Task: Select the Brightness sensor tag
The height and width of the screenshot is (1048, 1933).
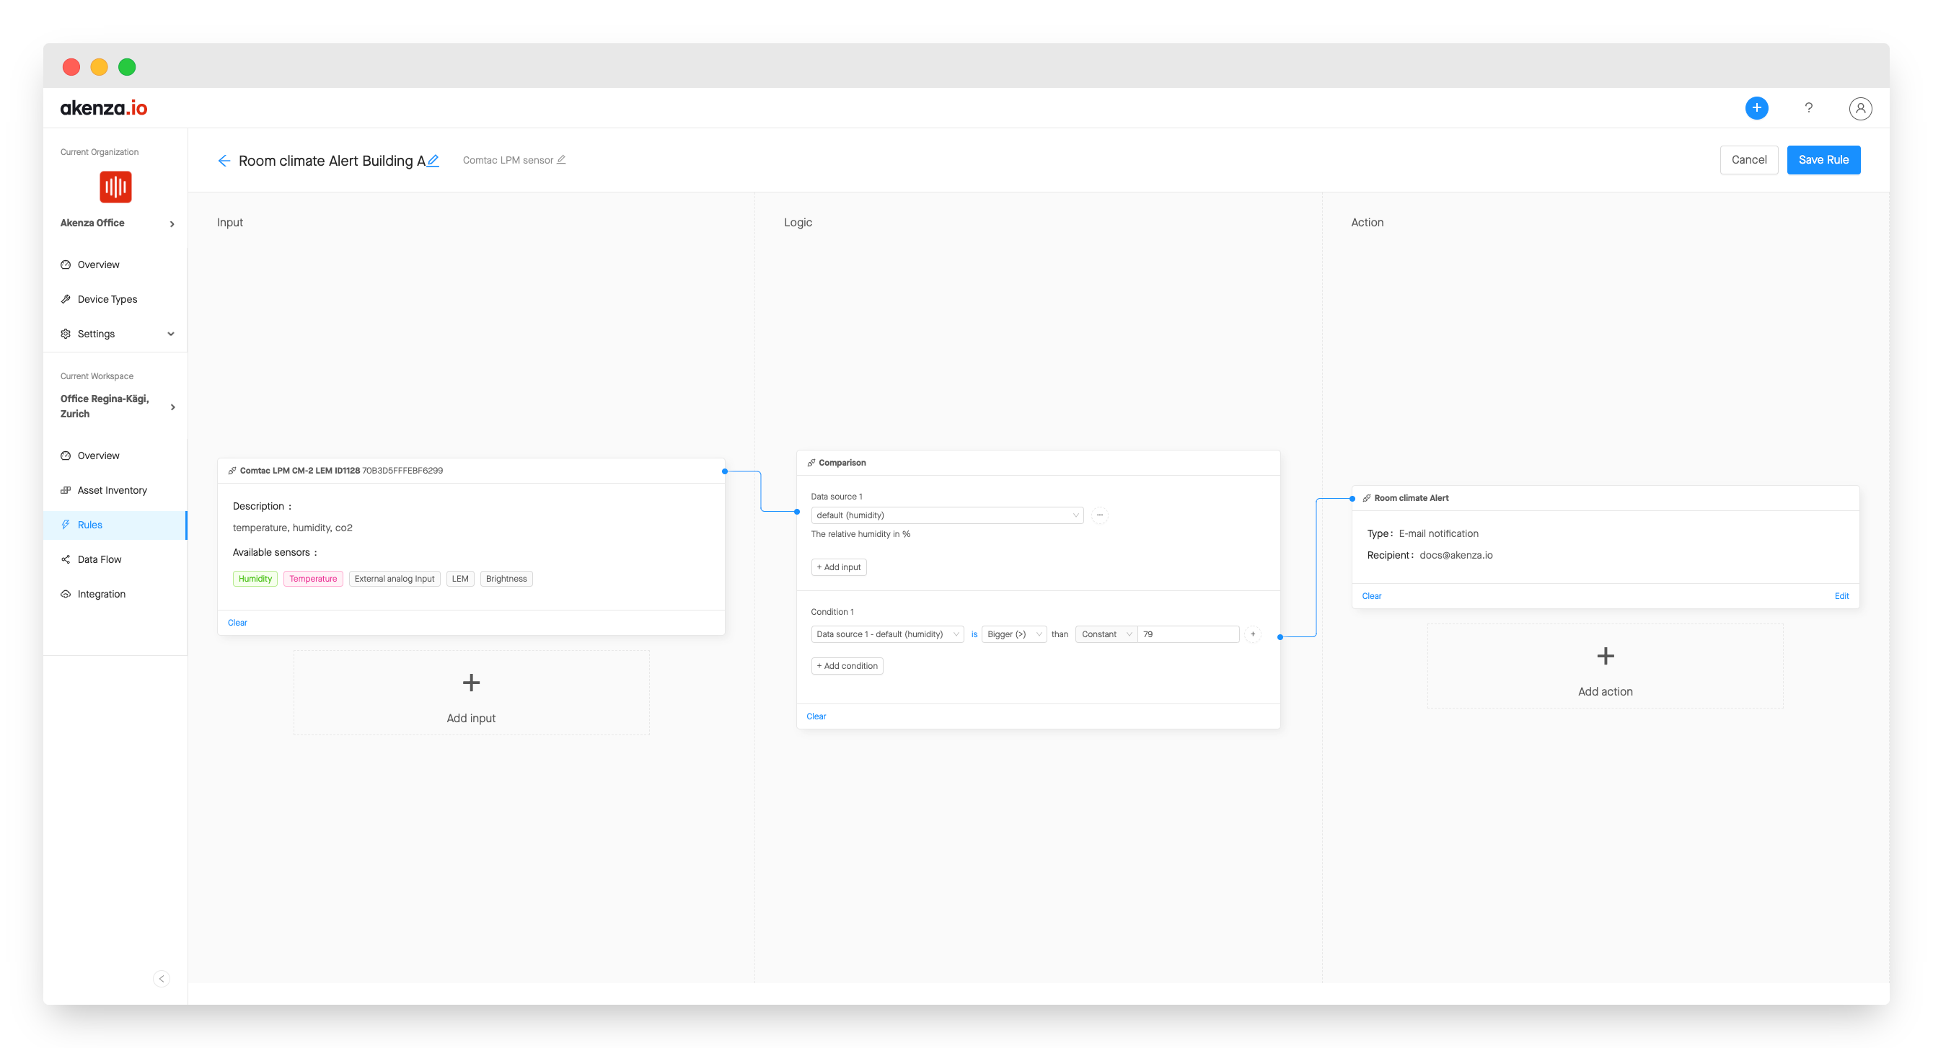Action: coord(506,579)
